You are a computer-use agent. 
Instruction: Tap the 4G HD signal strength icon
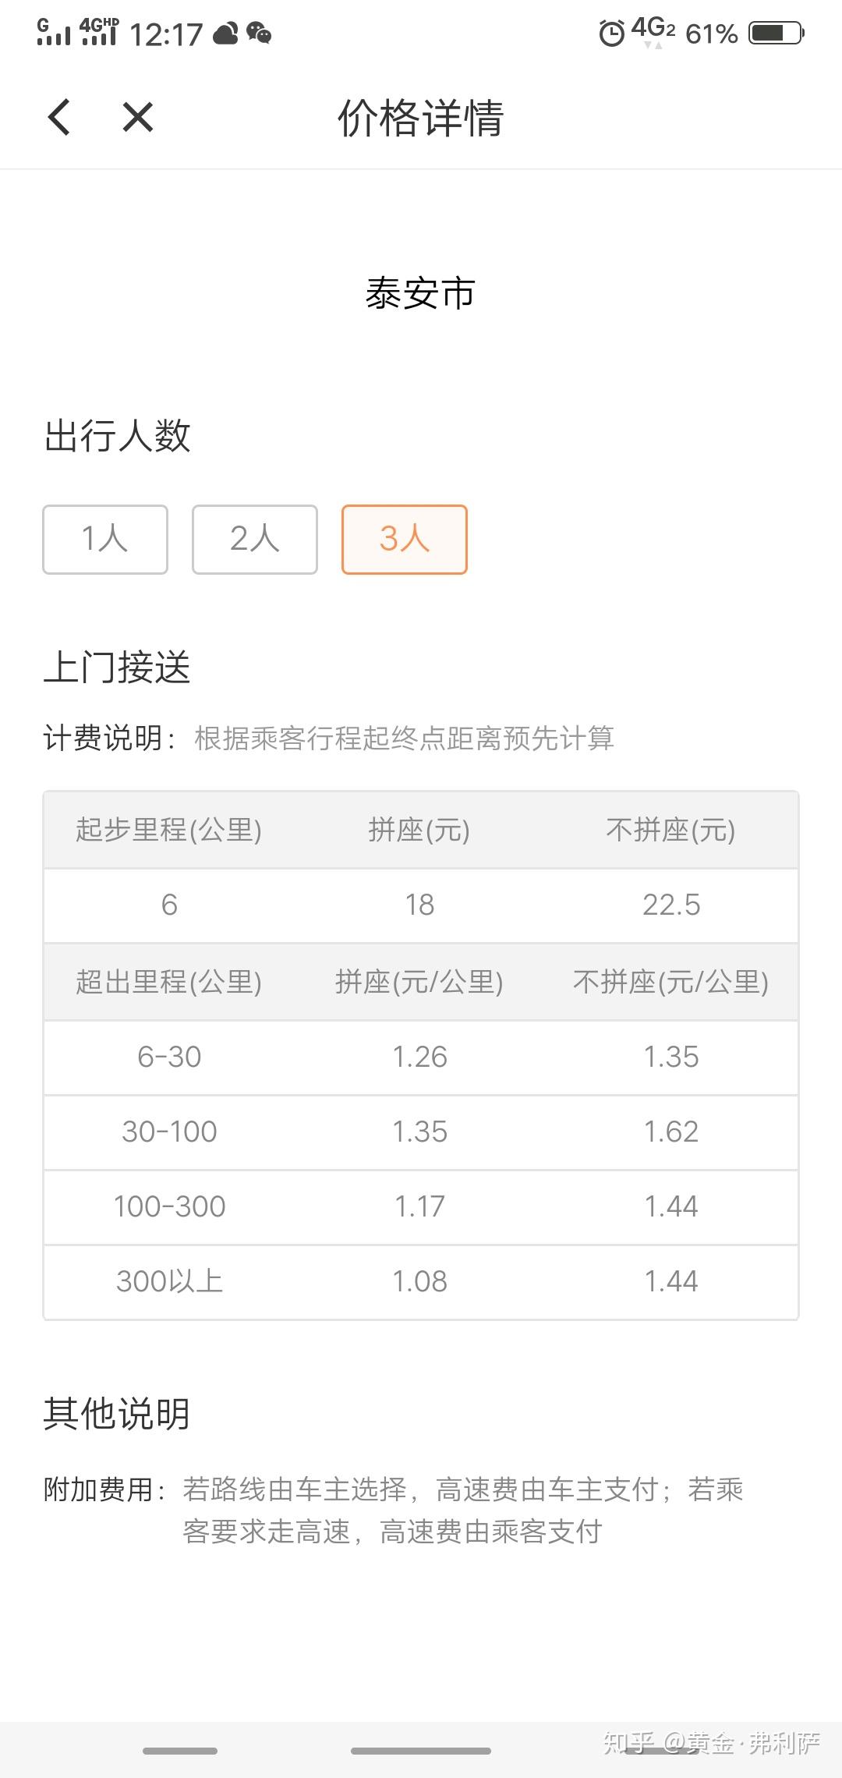(x=99, y=32)
